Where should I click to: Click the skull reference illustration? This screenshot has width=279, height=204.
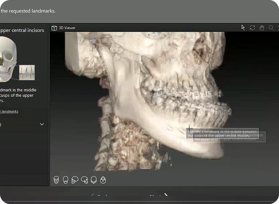[8, 58]
